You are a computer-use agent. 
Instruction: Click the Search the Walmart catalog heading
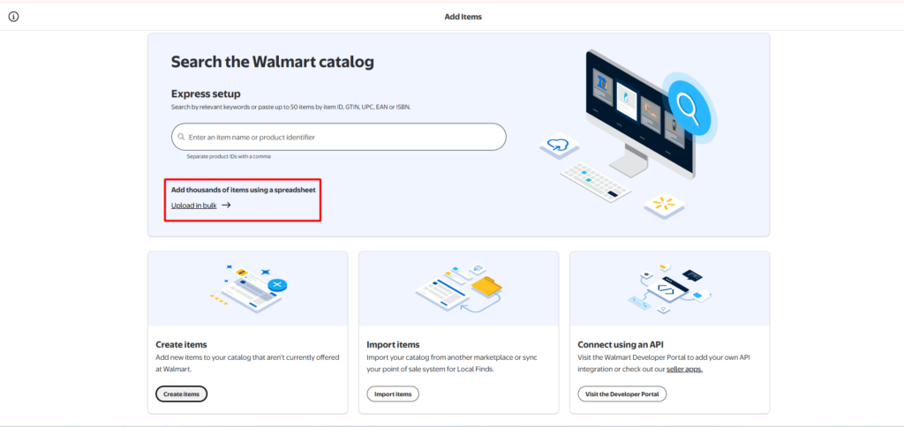(x=273, y=62)
